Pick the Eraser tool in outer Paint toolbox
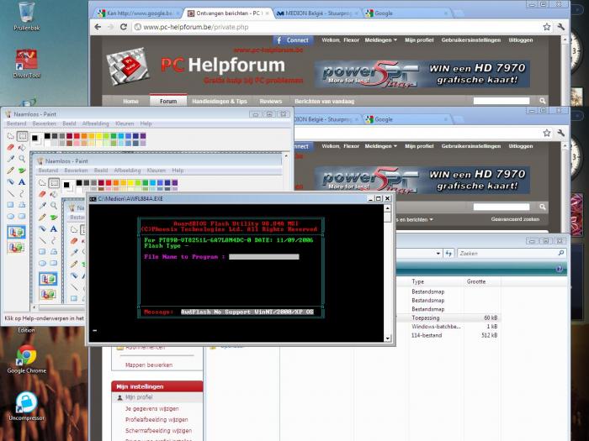The width and height of the screenshot is (589, 441). [x=10, y=148]
